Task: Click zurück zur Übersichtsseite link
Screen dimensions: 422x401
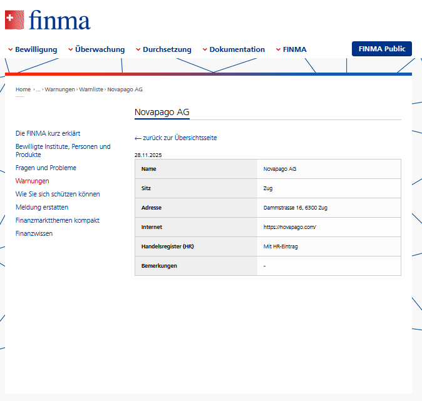Action: pyautogui.click(x=180, y=138)
